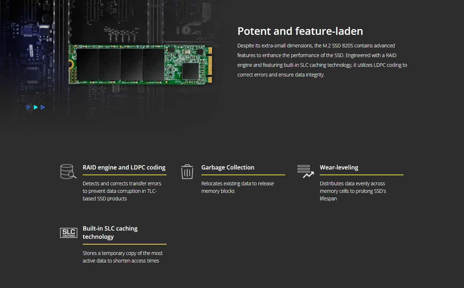Click the Garbage Collection trash can icon
Viewport: 464px width, 288px height.
point(187,172)
